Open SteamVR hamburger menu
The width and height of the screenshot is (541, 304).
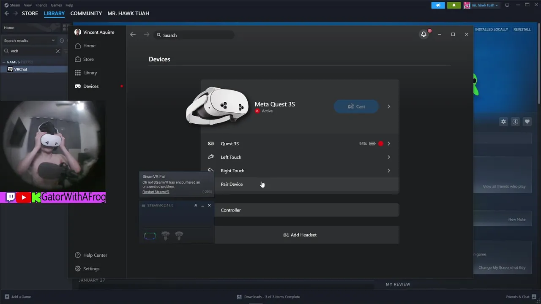(143, 205)
